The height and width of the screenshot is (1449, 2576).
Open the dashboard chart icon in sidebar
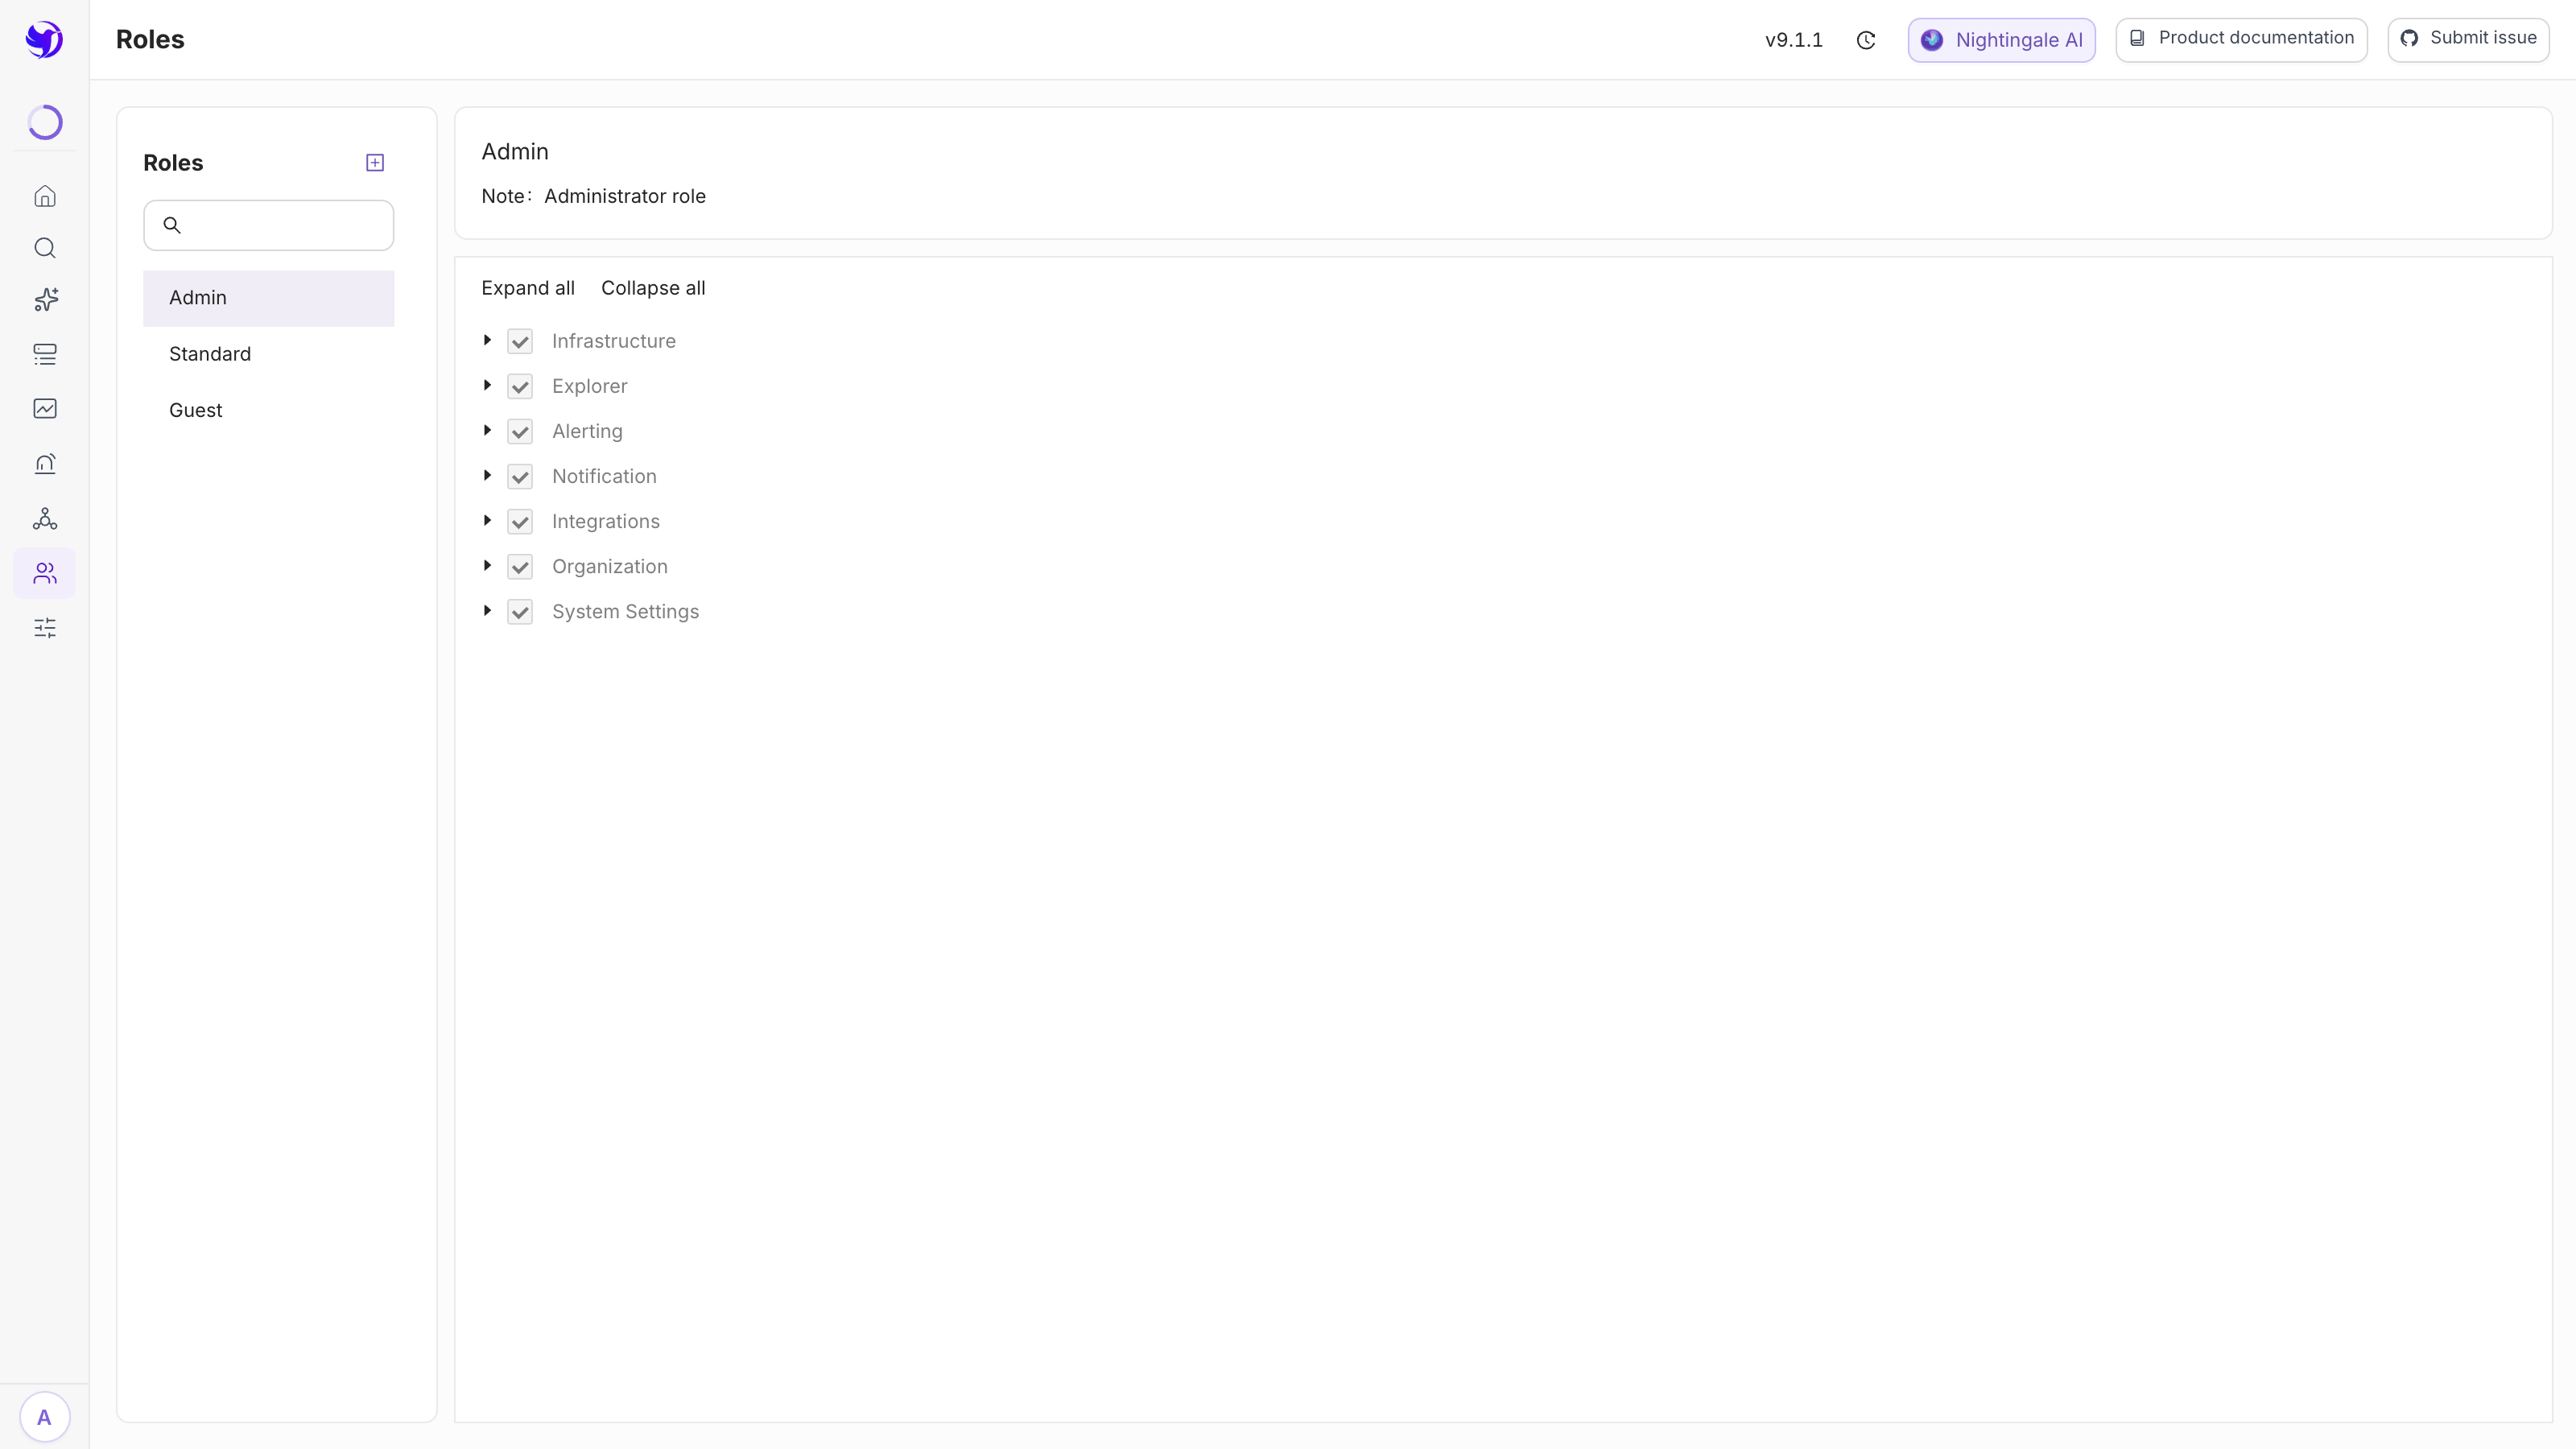[x=45, y=408]
